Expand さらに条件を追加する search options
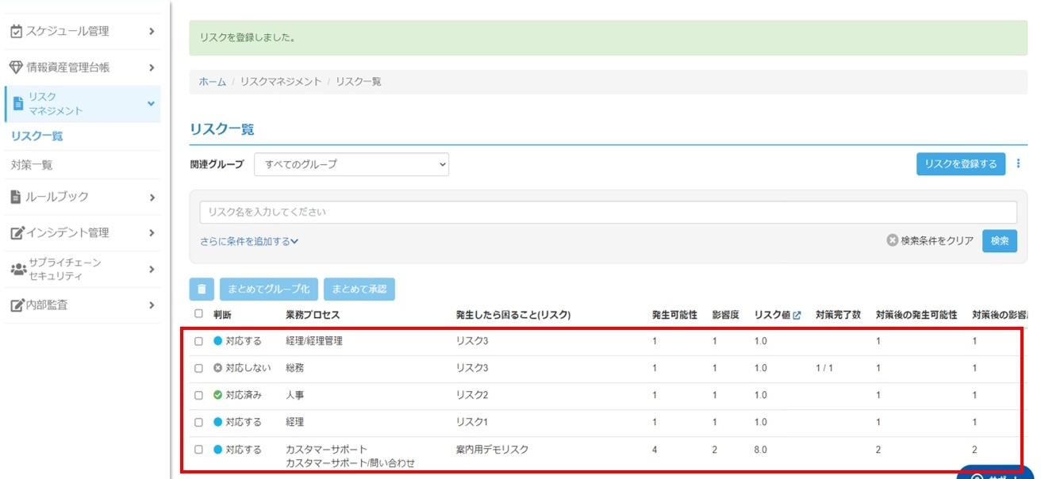 [248, 241]
